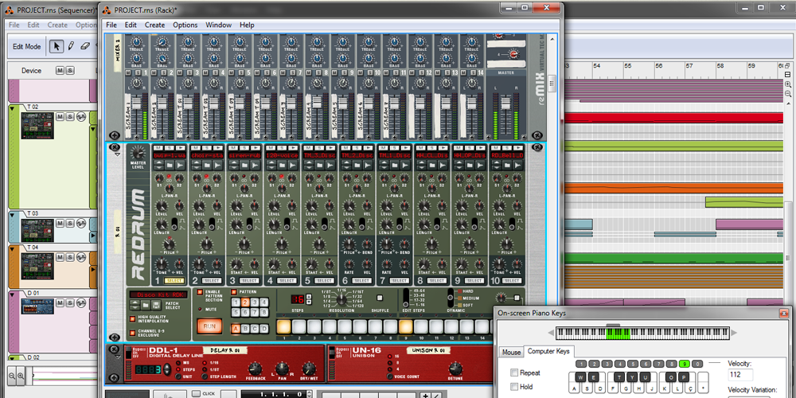This screenshot has height=398, width=796.
Task: Collapse track T 04 with its triangle
Action: click(13, 248)
